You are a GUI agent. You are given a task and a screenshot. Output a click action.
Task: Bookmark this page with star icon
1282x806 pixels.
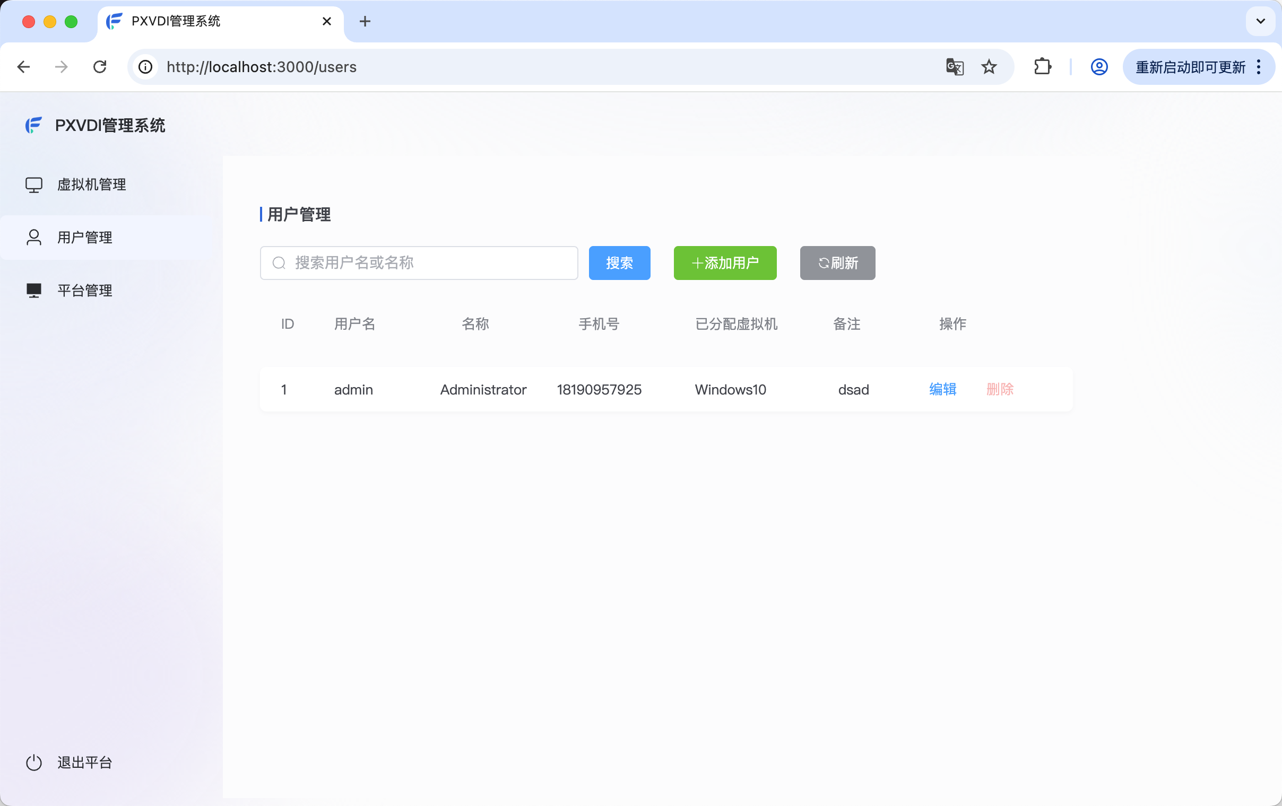tap(989, 67)
